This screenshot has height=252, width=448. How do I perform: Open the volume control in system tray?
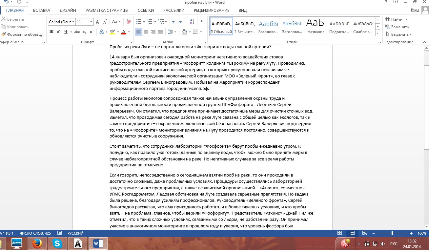click(x=383, y=244)
